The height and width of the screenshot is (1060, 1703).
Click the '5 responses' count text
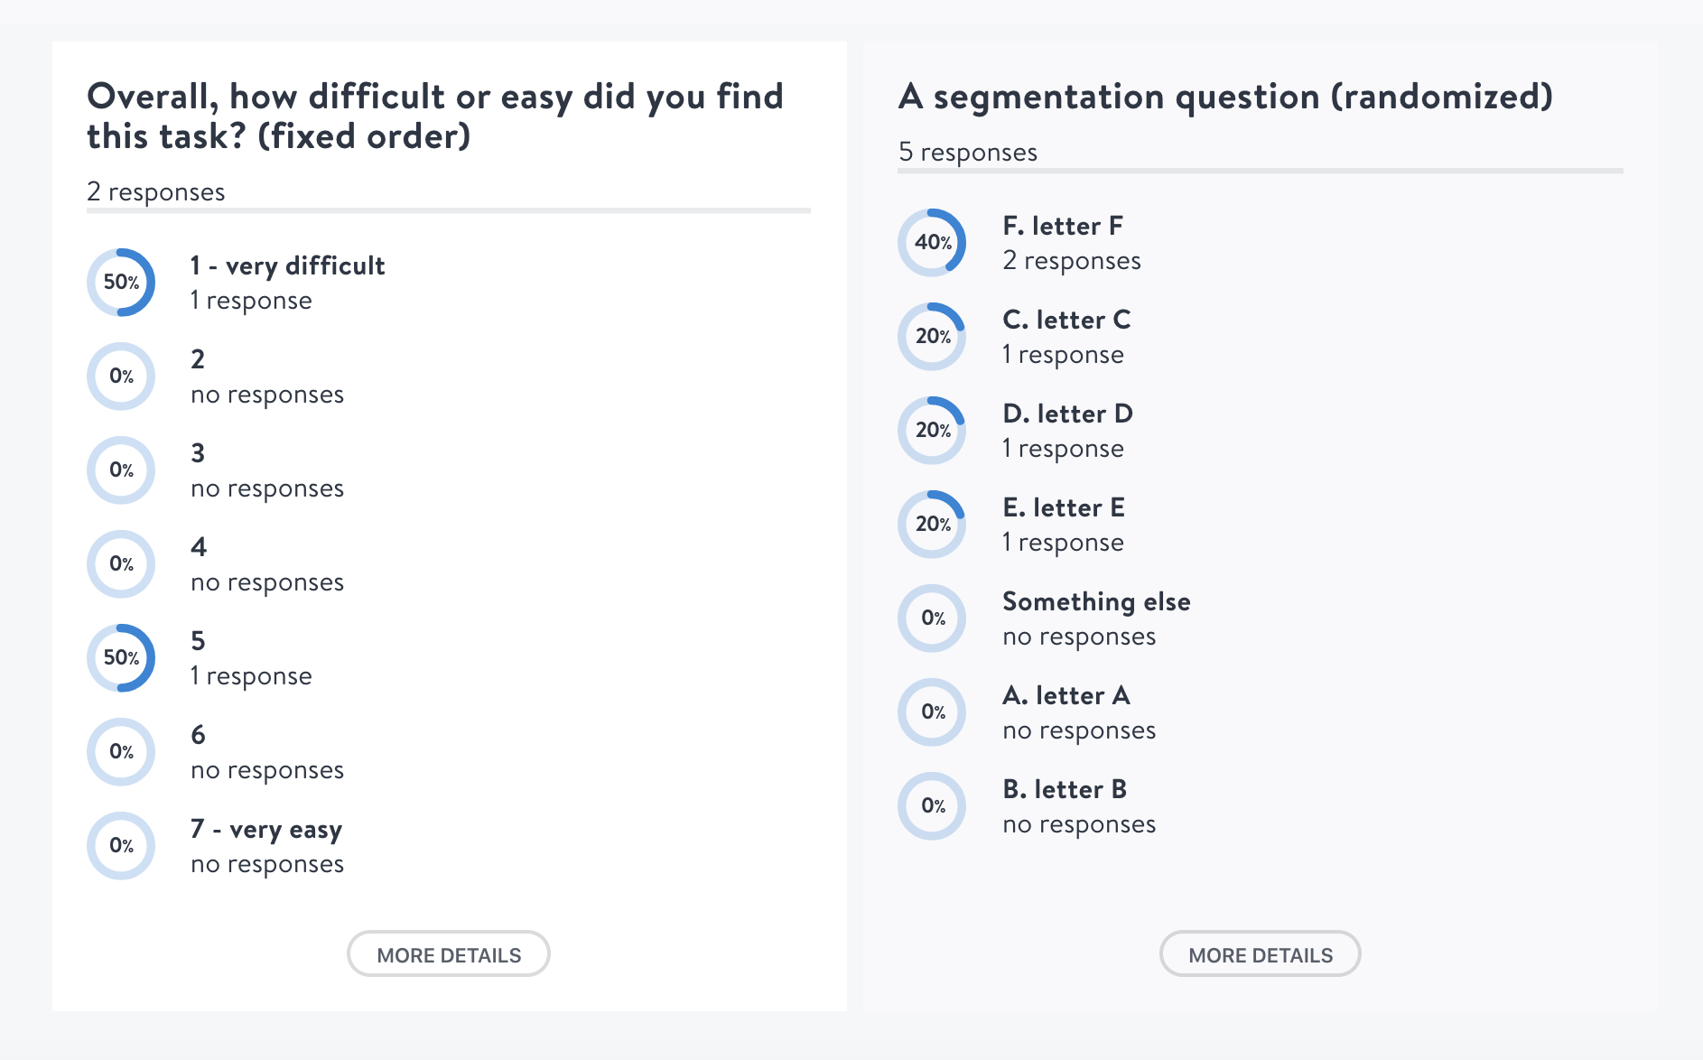pyautogui.click(x=968, y=153)
